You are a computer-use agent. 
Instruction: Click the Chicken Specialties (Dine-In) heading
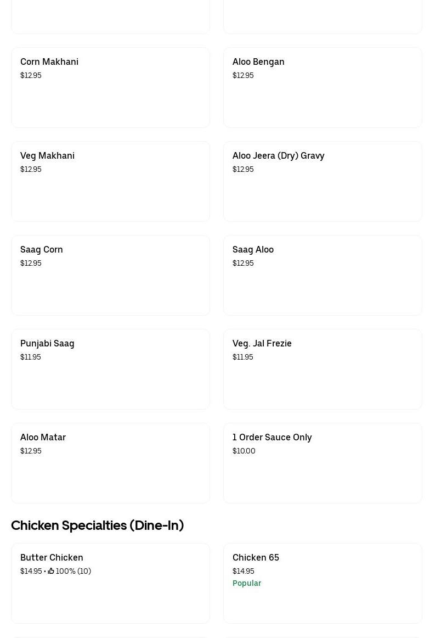point(98,525)
